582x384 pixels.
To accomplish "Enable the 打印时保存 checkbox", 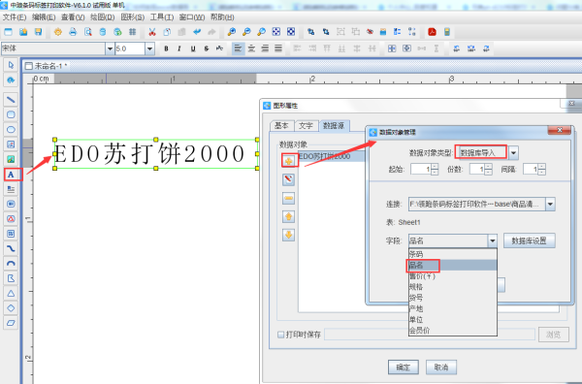I will [x=281, y=335].
